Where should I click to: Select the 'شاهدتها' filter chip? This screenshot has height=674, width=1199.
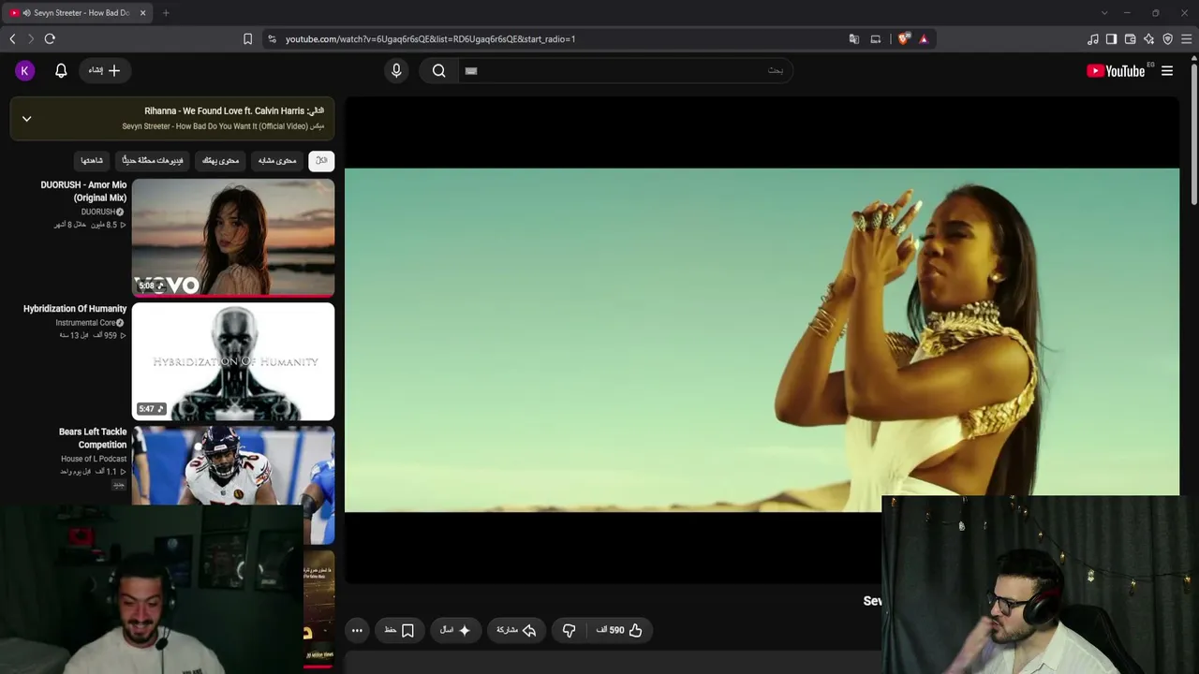[92, 160]
